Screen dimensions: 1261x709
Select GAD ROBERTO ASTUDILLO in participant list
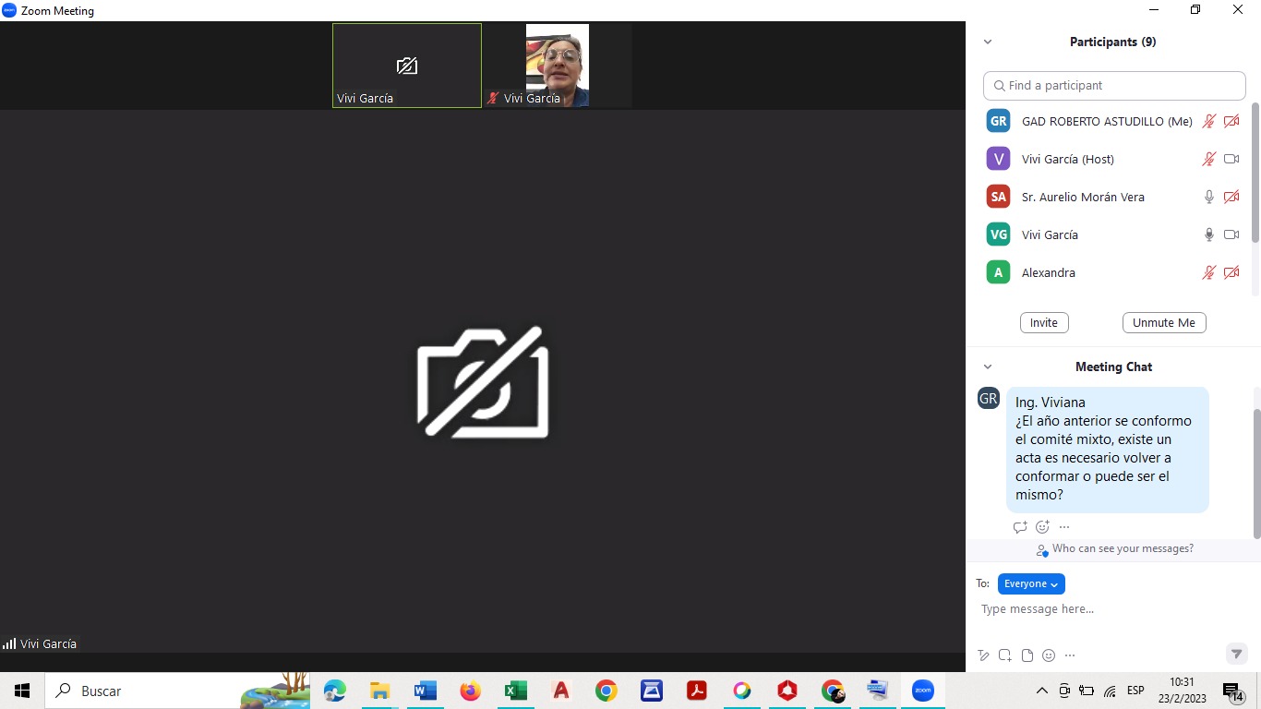point(1106,121)
